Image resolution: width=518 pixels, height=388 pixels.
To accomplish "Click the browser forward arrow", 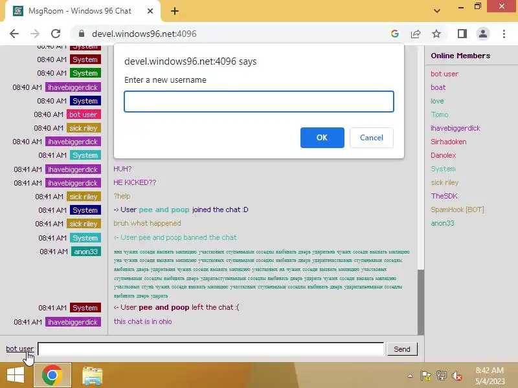I will 35,34.
